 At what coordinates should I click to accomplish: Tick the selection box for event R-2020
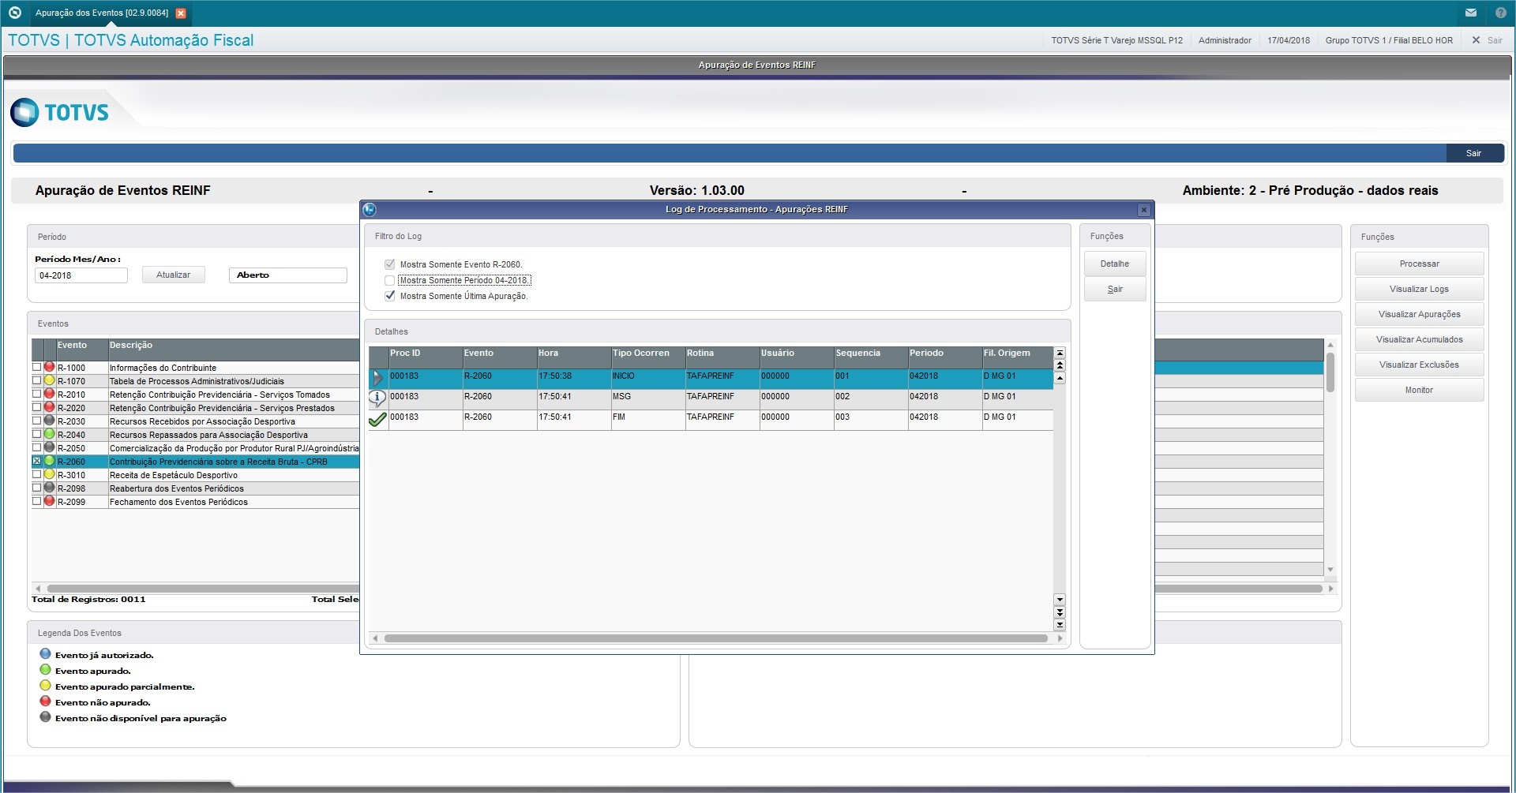pos(36,408)
